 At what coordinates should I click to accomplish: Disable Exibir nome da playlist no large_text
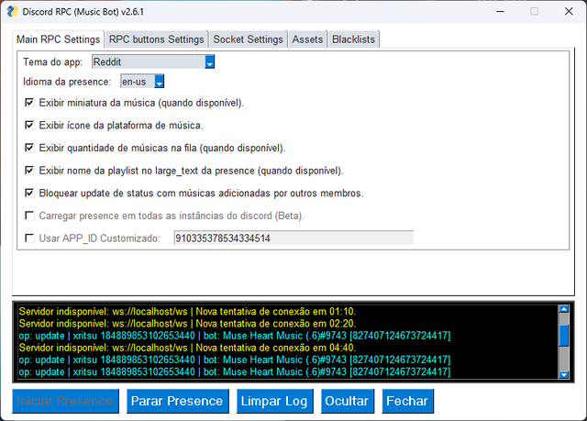[29, 171]
